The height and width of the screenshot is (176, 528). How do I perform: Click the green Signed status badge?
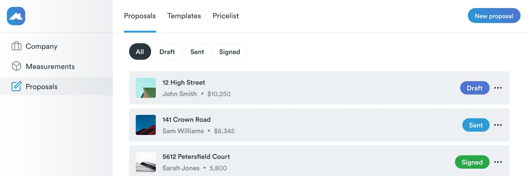472,162
